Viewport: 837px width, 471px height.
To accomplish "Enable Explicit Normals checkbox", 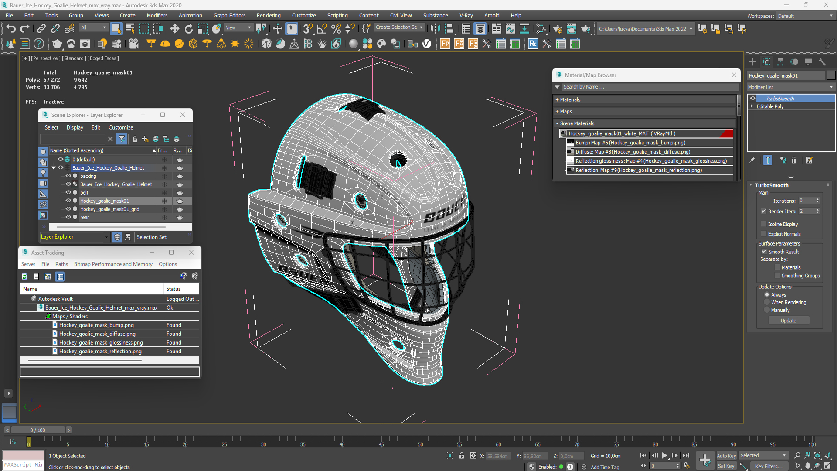I will coord(764,234).
